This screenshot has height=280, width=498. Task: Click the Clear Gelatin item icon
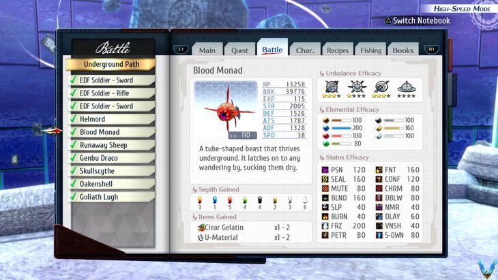(201, 228)
